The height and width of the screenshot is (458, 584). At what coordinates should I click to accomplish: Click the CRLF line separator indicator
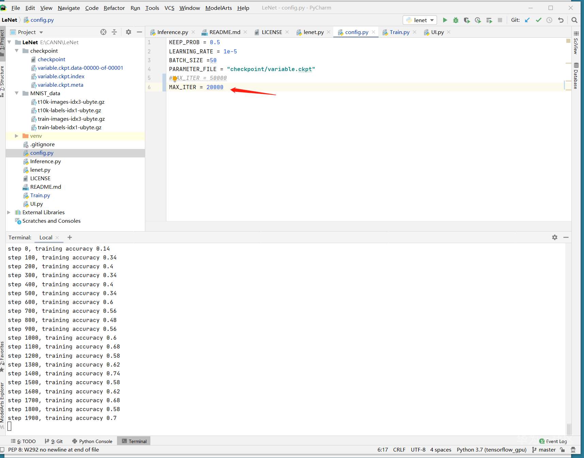click(399, 449)
